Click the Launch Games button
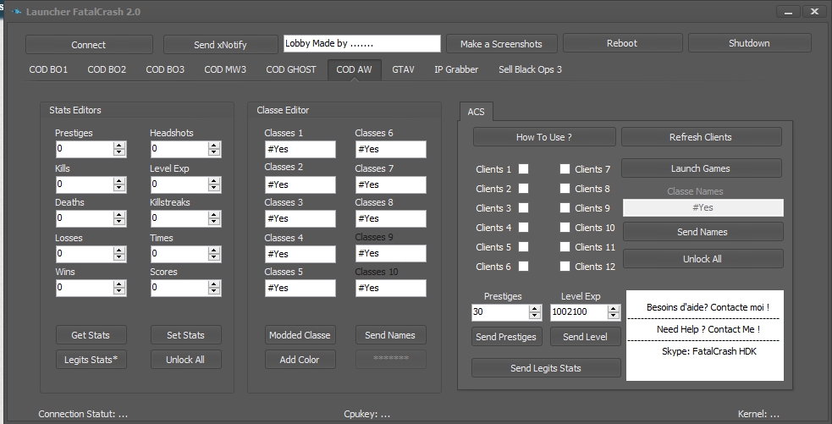The image size is (832, 424). pyautogui.click(x=701, y=168)
